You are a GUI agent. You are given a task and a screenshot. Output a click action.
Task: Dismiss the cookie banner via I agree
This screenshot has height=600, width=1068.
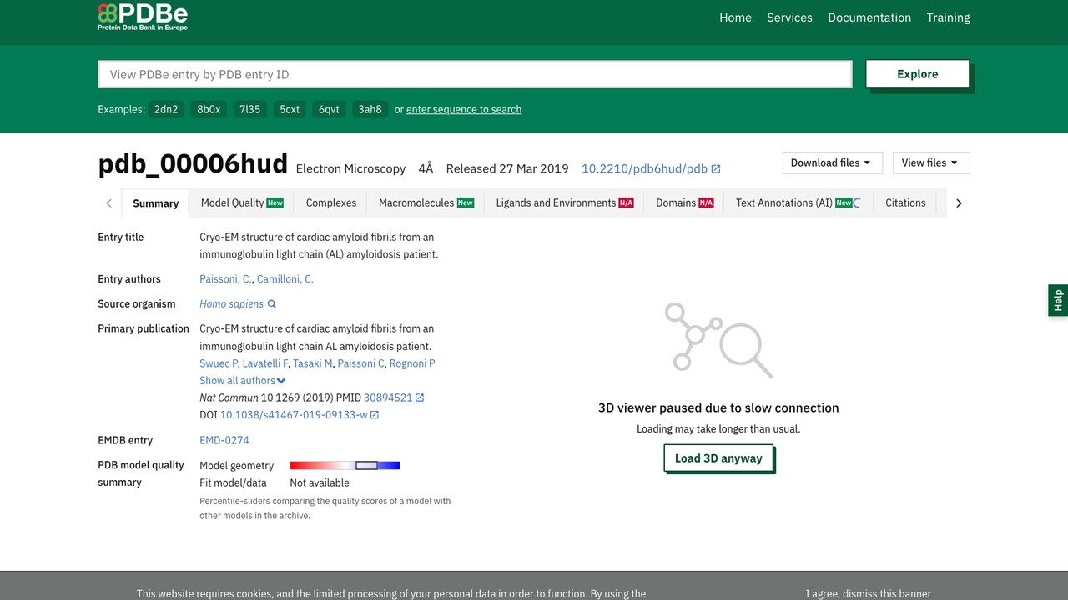coord(868,593)
